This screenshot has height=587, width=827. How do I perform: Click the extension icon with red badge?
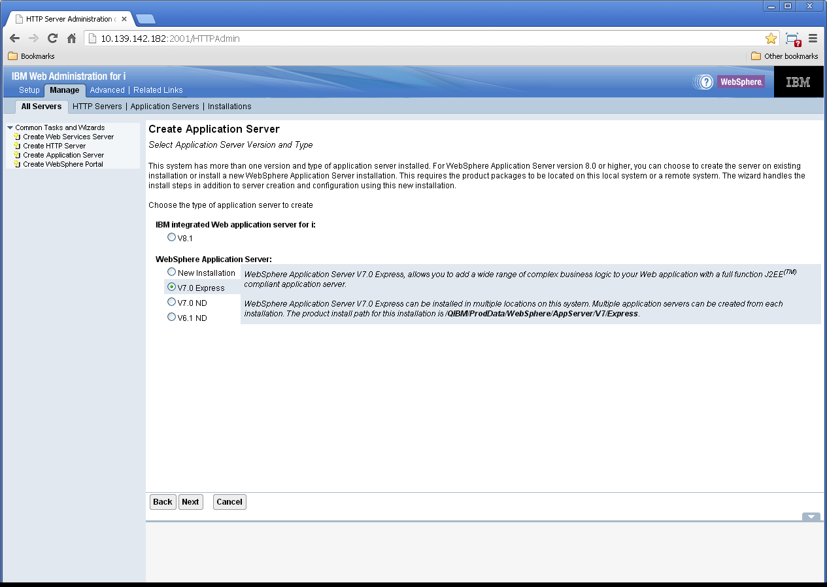click(x=793, y=39)
